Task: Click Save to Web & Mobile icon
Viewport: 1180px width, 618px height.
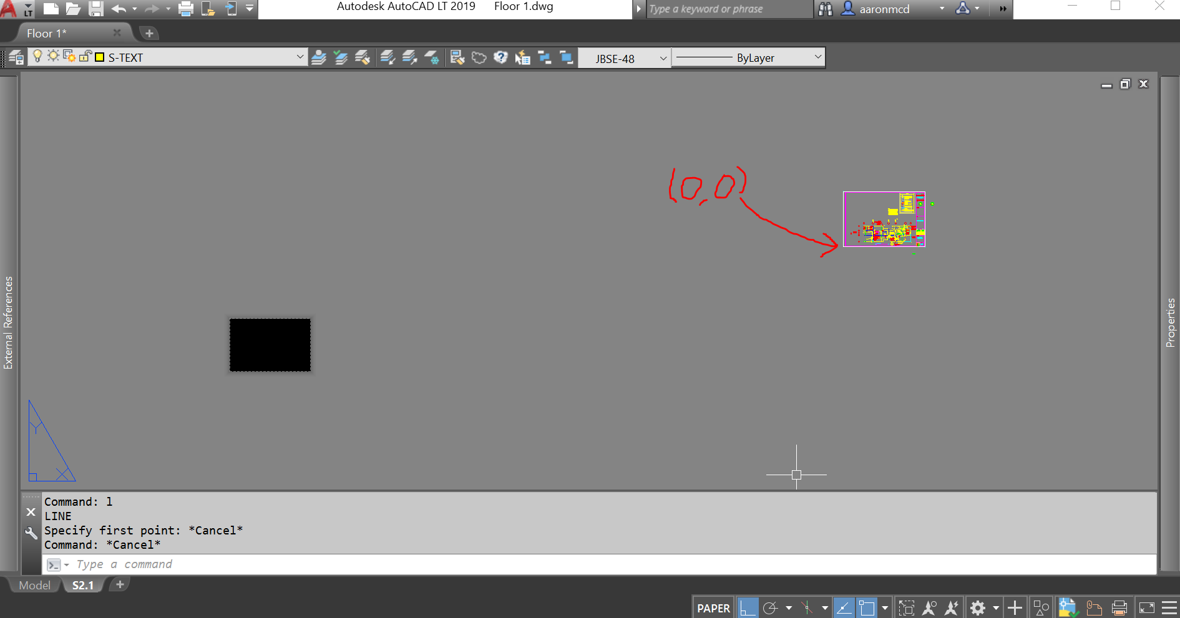Action: [231, 9]
